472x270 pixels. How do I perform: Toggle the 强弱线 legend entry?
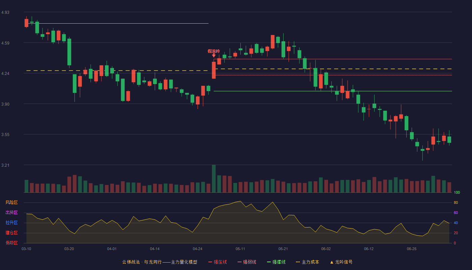(247, 262)
